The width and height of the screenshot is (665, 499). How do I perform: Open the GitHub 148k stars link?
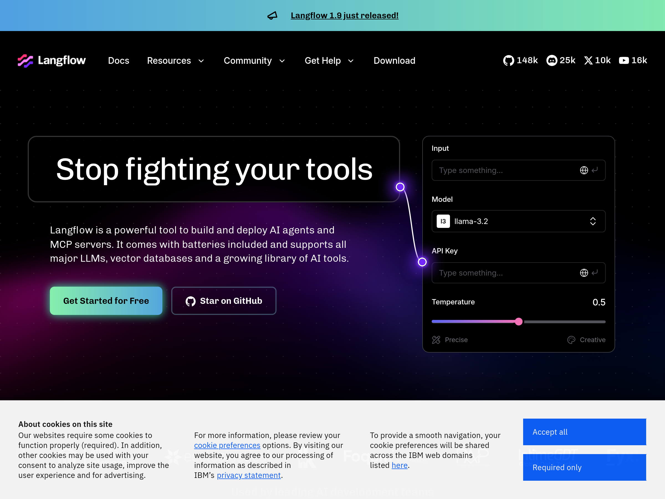pyautogui.click(x=520, y=60)
